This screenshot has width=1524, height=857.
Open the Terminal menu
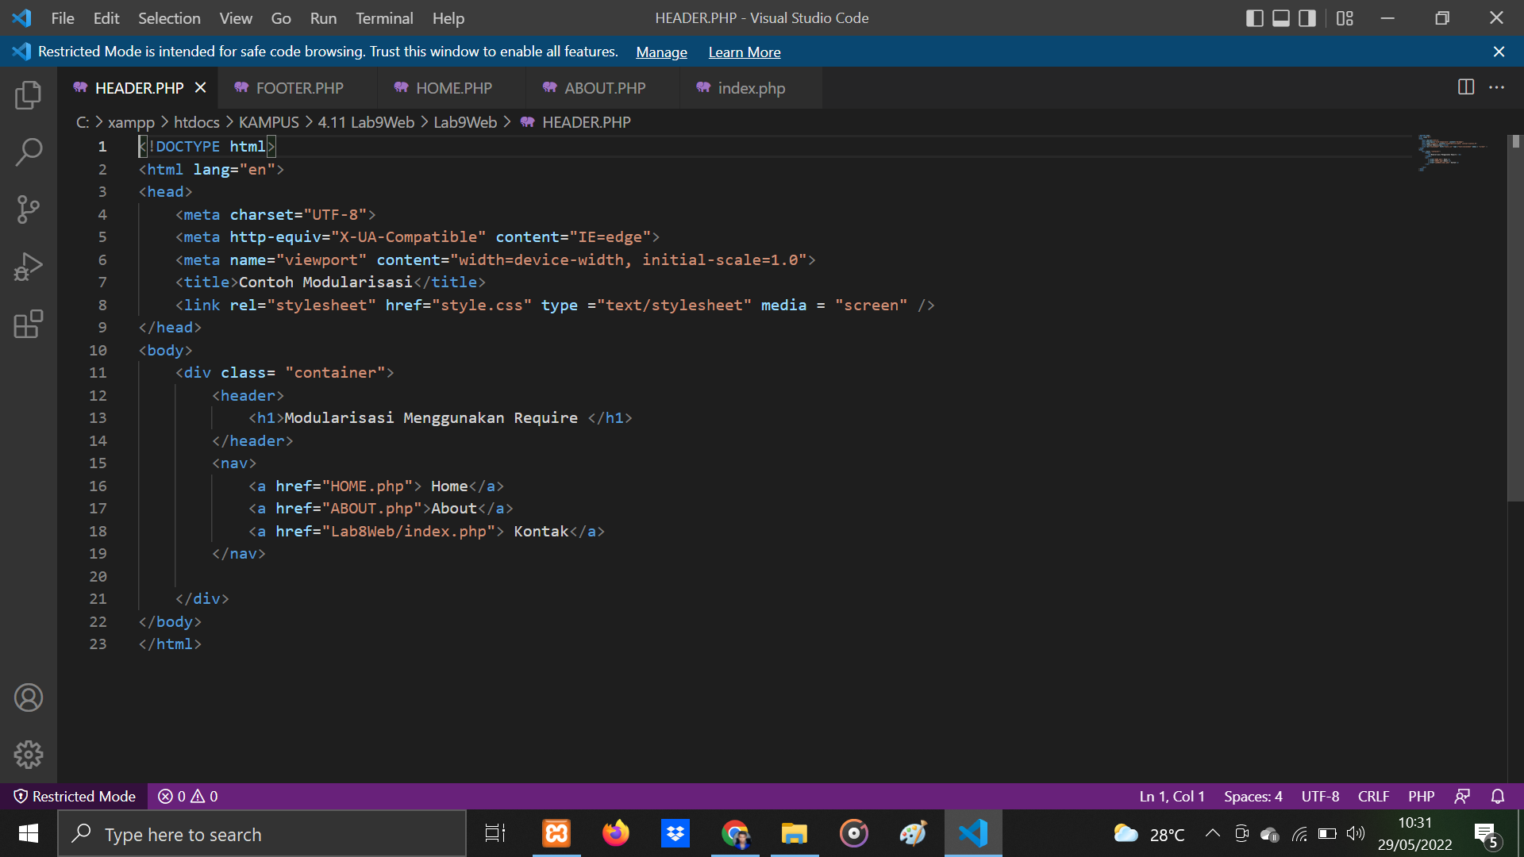384,17
